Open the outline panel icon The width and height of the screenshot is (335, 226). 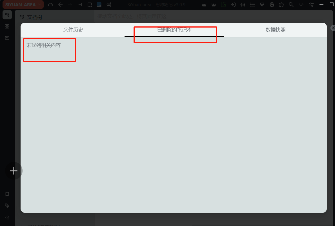(7, 26)
